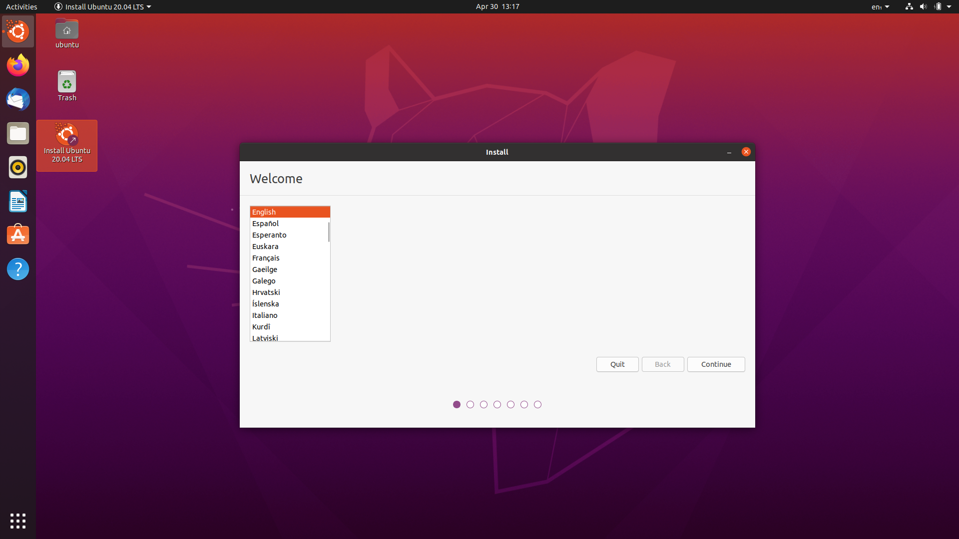Open volume icon in top bar

click(x=923, y=6)
